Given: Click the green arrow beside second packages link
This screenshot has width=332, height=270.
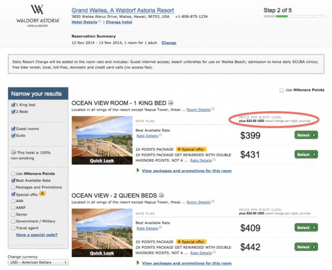Looking at the screenshot, I should [138, 263].
